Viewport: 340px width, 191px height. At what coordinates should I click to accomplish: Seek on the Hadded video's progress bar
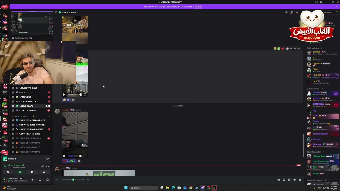pos(73,156)
